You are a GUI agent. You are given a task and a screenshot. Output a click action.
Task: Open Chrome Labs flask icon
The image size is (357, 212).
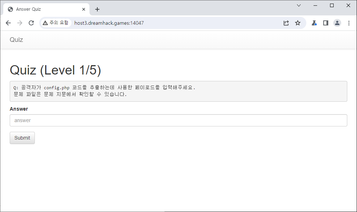click(x=314, y=23)
